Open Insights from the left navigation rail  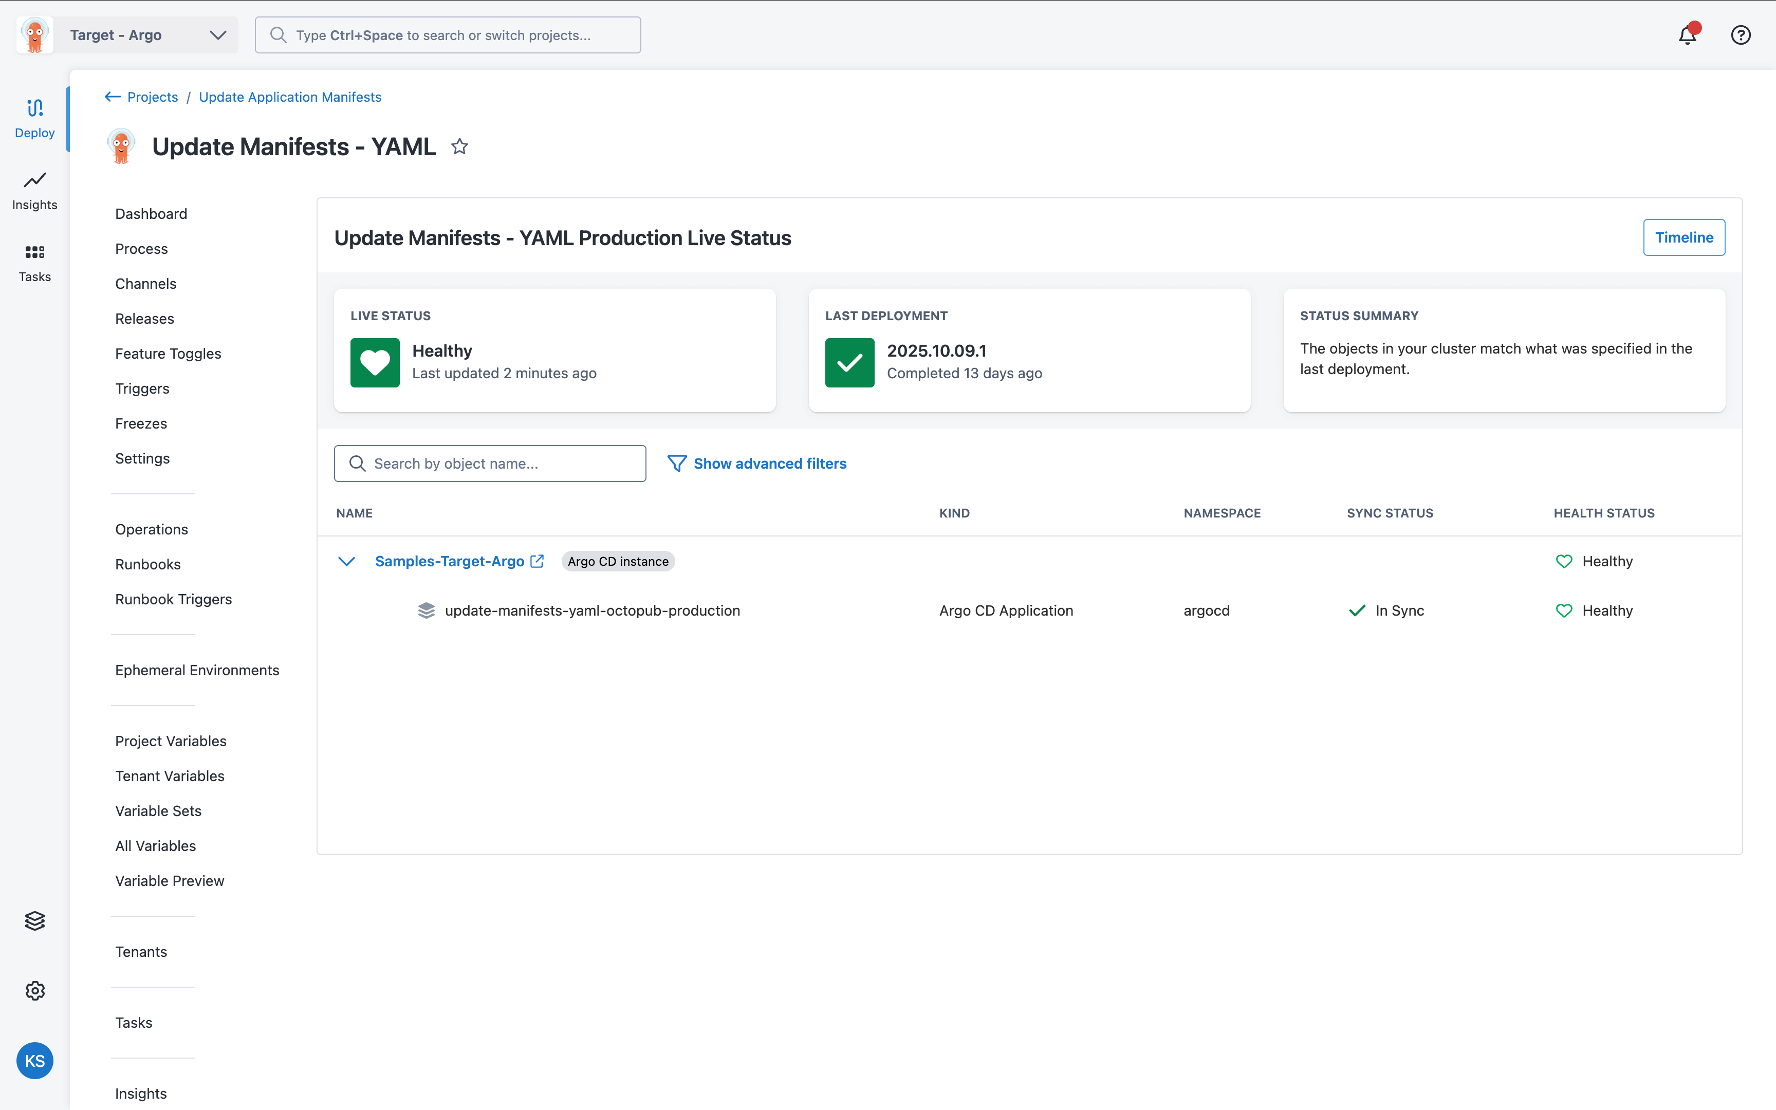tap(34, 190)
